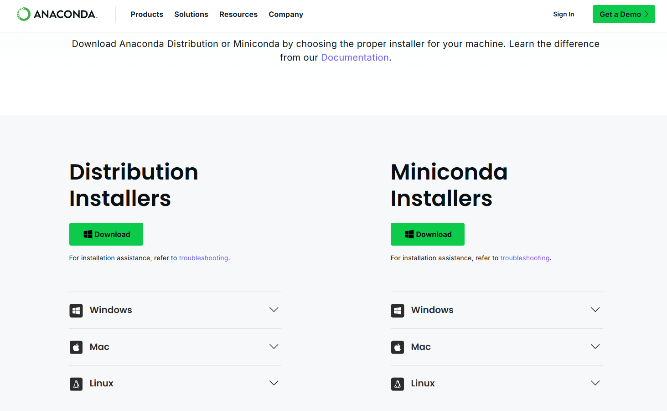Click Windows icon in Distribution Installers list

tap(76, 311)
